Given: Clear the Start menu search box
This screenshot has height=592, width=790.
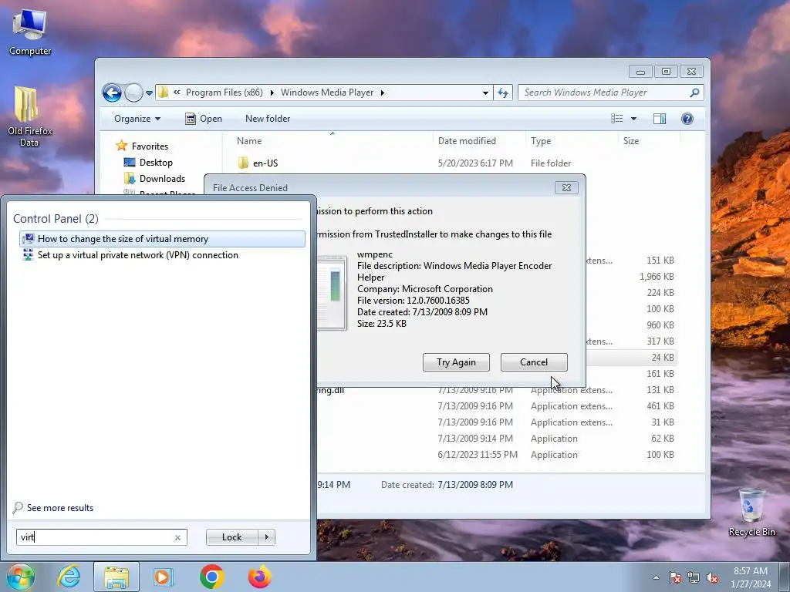Looking at the screenshot, I should click(x=177, y=537).
